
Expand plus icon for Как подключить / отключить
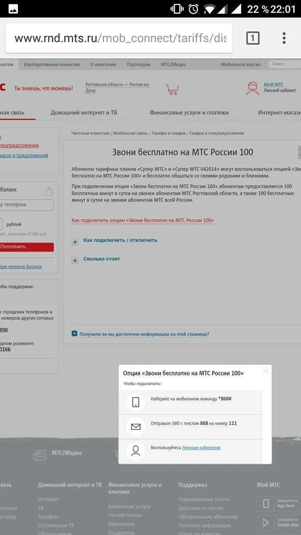tap(75, 241)
